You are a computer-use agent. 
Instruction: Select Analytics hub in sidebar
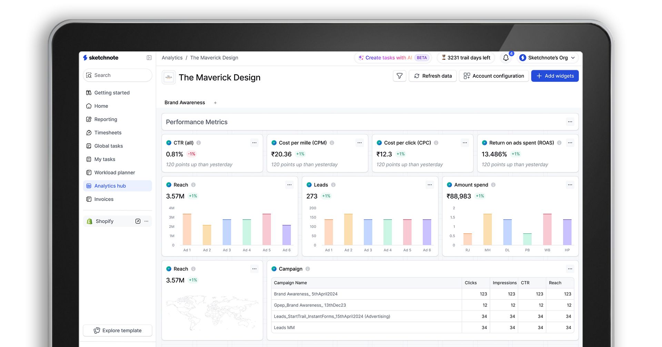click(117, 186)
